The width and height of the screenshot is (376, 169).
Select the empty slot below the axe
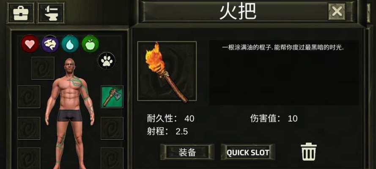click(112, 128)
